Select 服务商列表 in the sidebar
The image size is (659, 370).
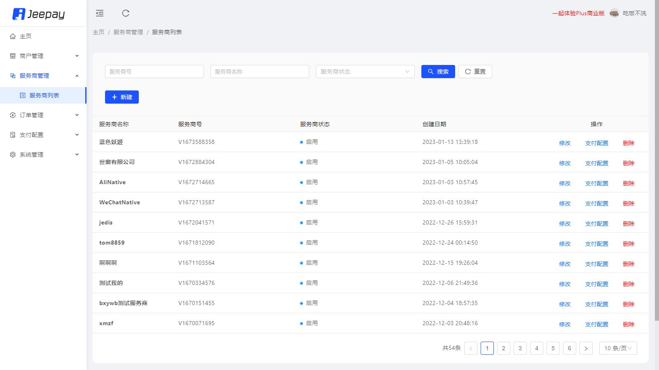point(44,95)
